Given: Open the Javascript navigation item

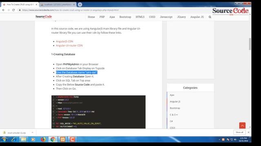Looking at the screenshot, I should [x=166, y=17].
